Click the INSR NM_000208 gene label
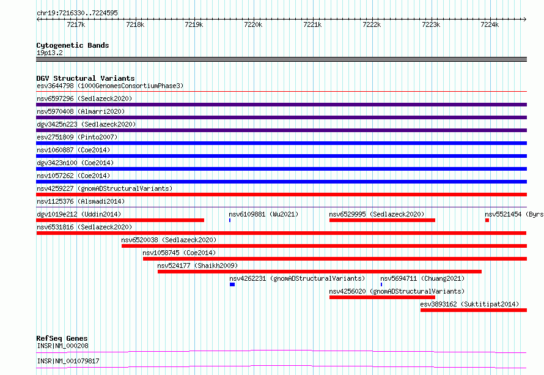Image resolution: width=544 pixels, height=375 pixels. tap(62, 346)
